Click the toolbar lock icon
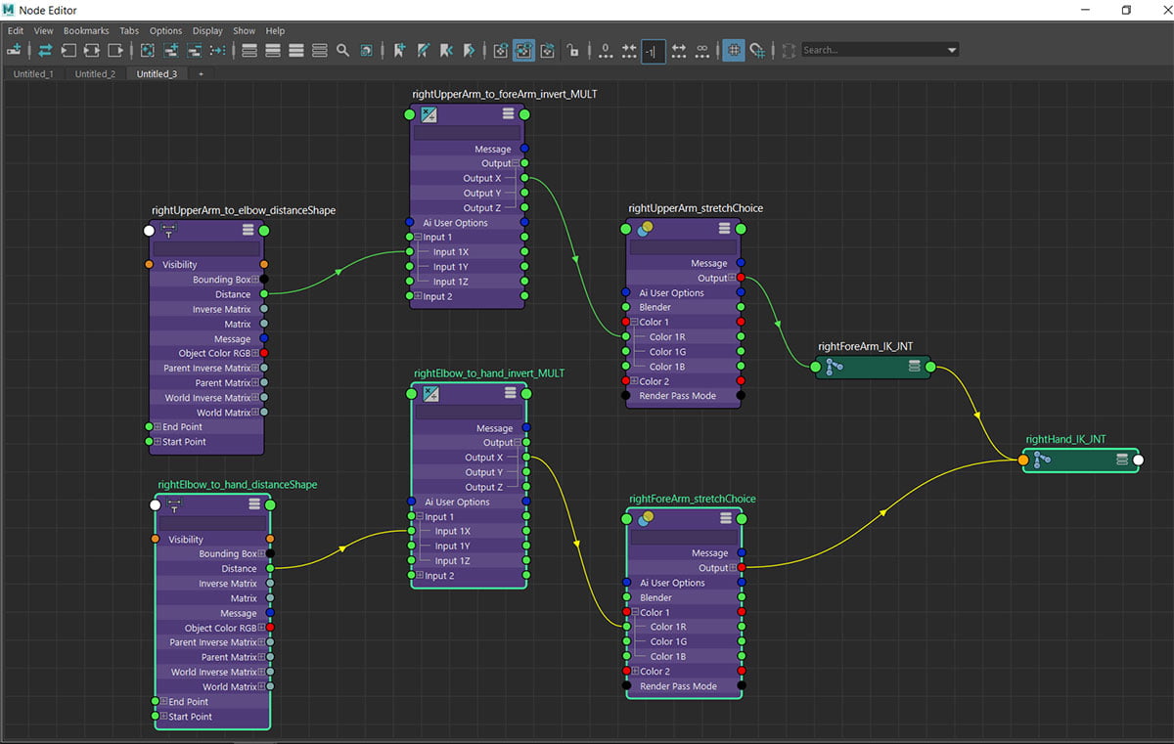1174x744 pixels. tap(573, 50)
